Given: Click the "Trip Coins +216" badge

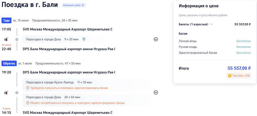Looking at the screenshot, I should tap(239, 75).
